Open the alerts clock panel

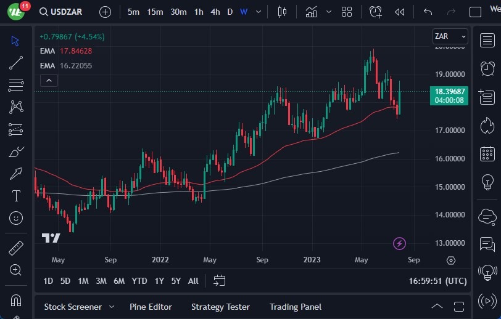pos(487,67)
